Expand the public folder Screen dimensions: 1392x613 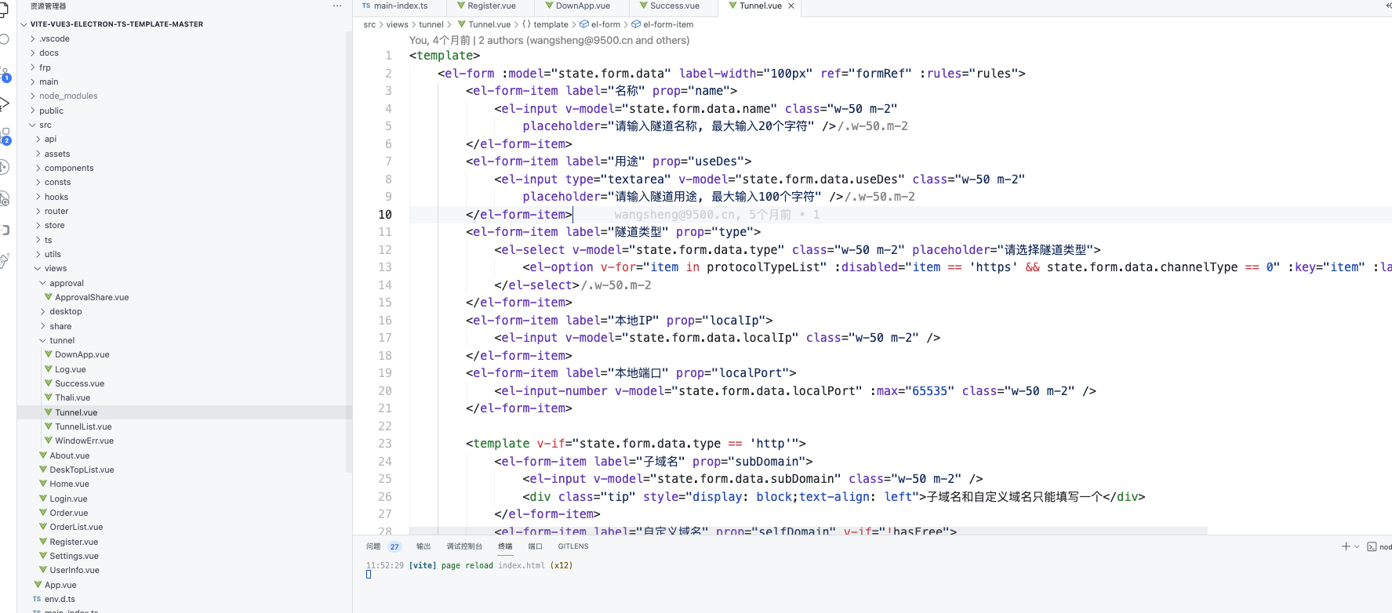coord(185,111)
